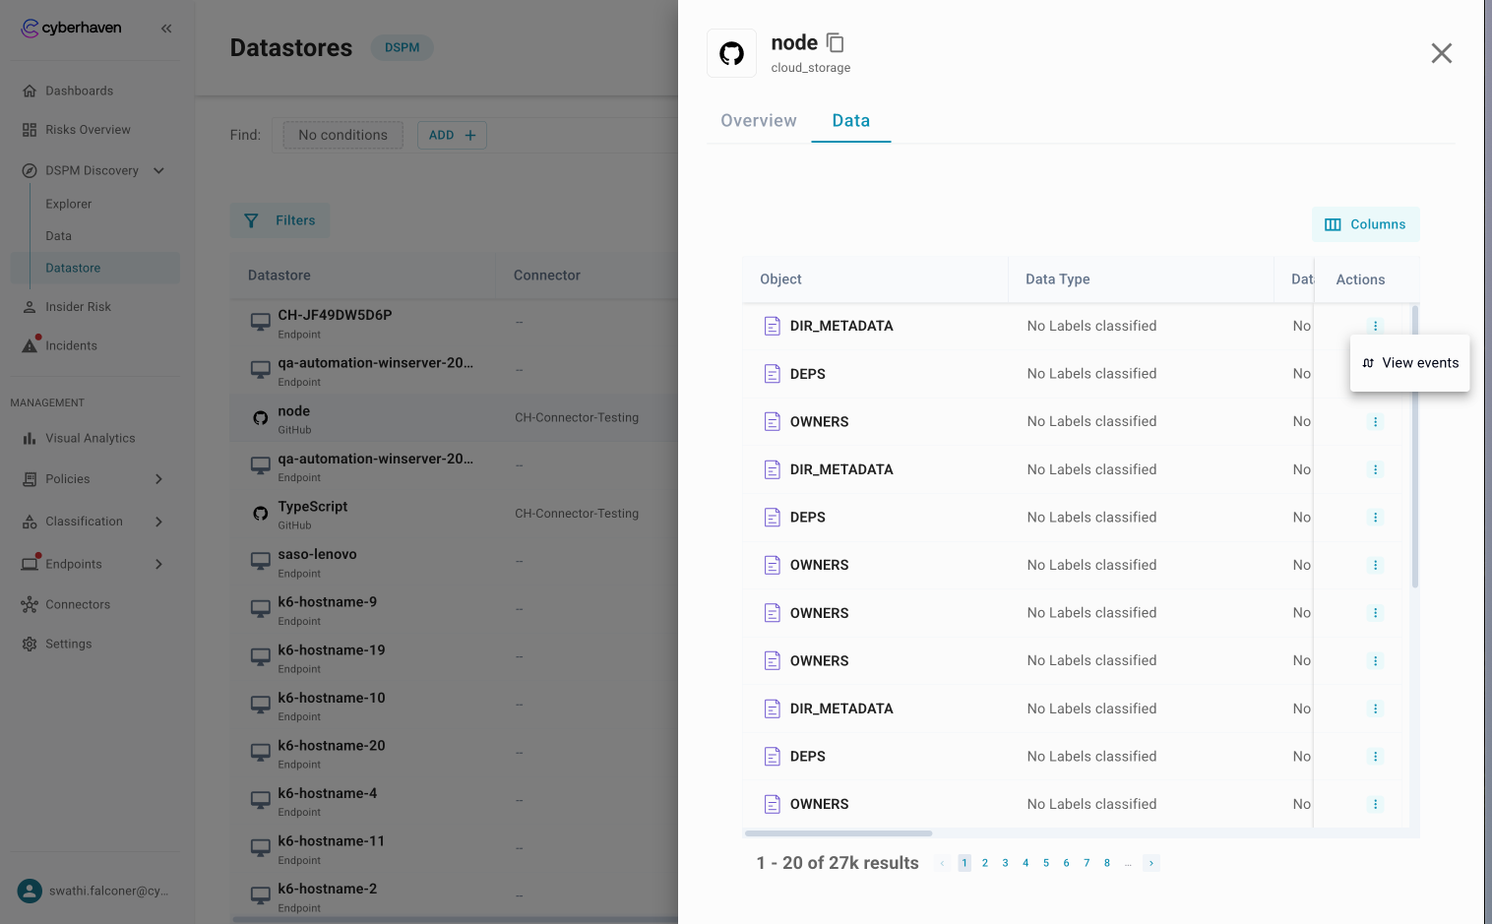Expand the Endpoints submenu arrow
1492x924 pixels.
158,565
